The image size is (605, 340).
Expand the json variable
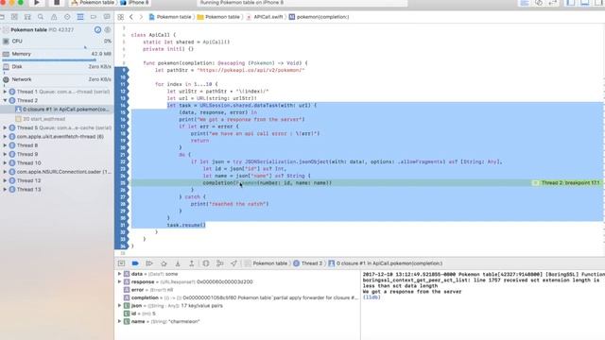(x=120, y=306)
